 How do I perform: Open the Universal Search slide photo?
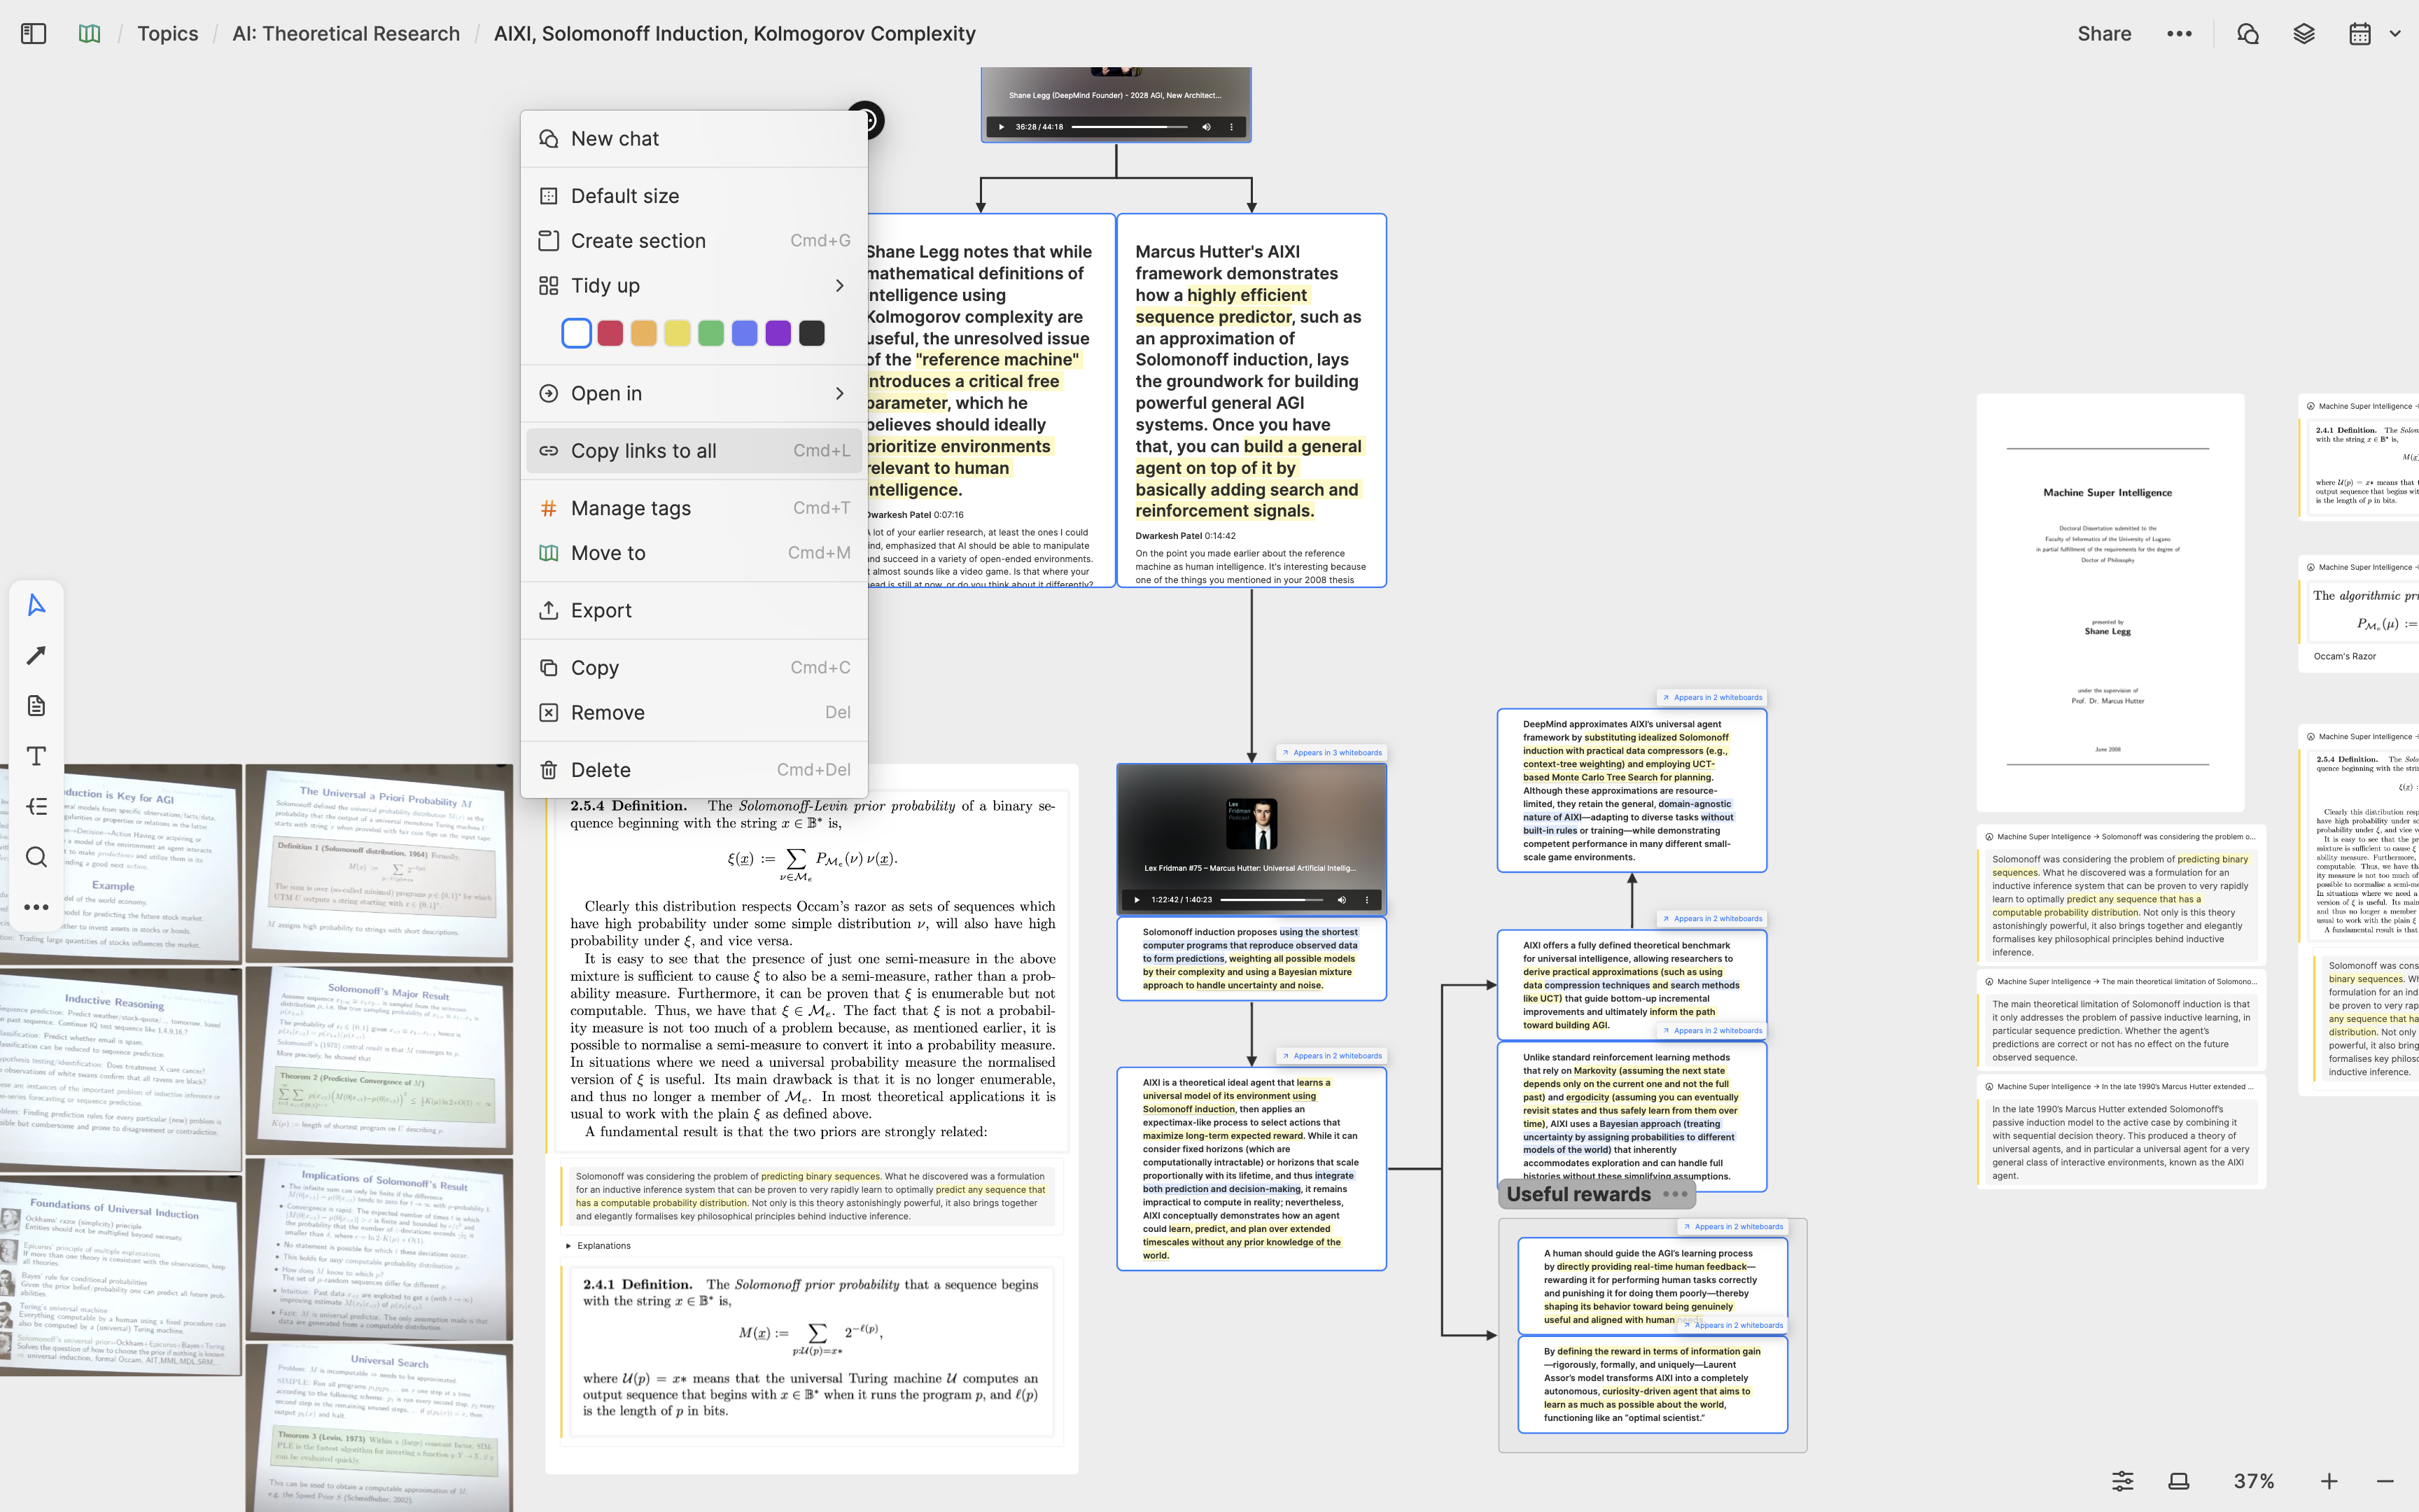pos(380,1429)
